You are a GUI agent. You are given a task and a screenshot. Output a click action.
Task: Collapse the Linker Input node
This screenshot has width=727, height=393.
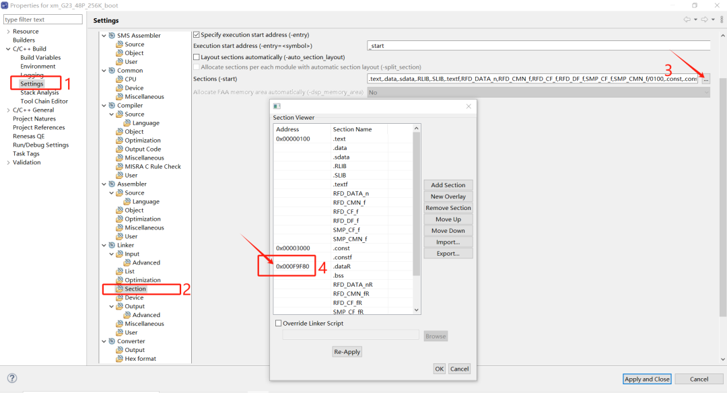coord(111,254)
